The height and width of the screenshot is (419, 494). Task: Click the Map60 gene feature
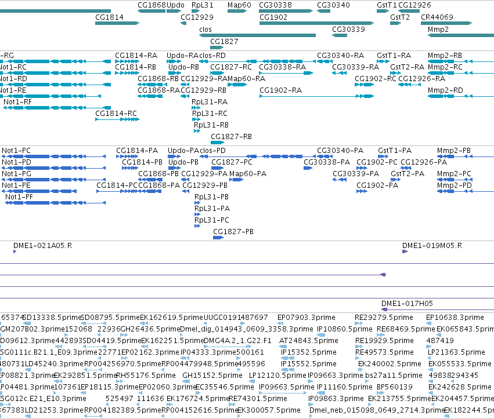click(x=237, y=11)
